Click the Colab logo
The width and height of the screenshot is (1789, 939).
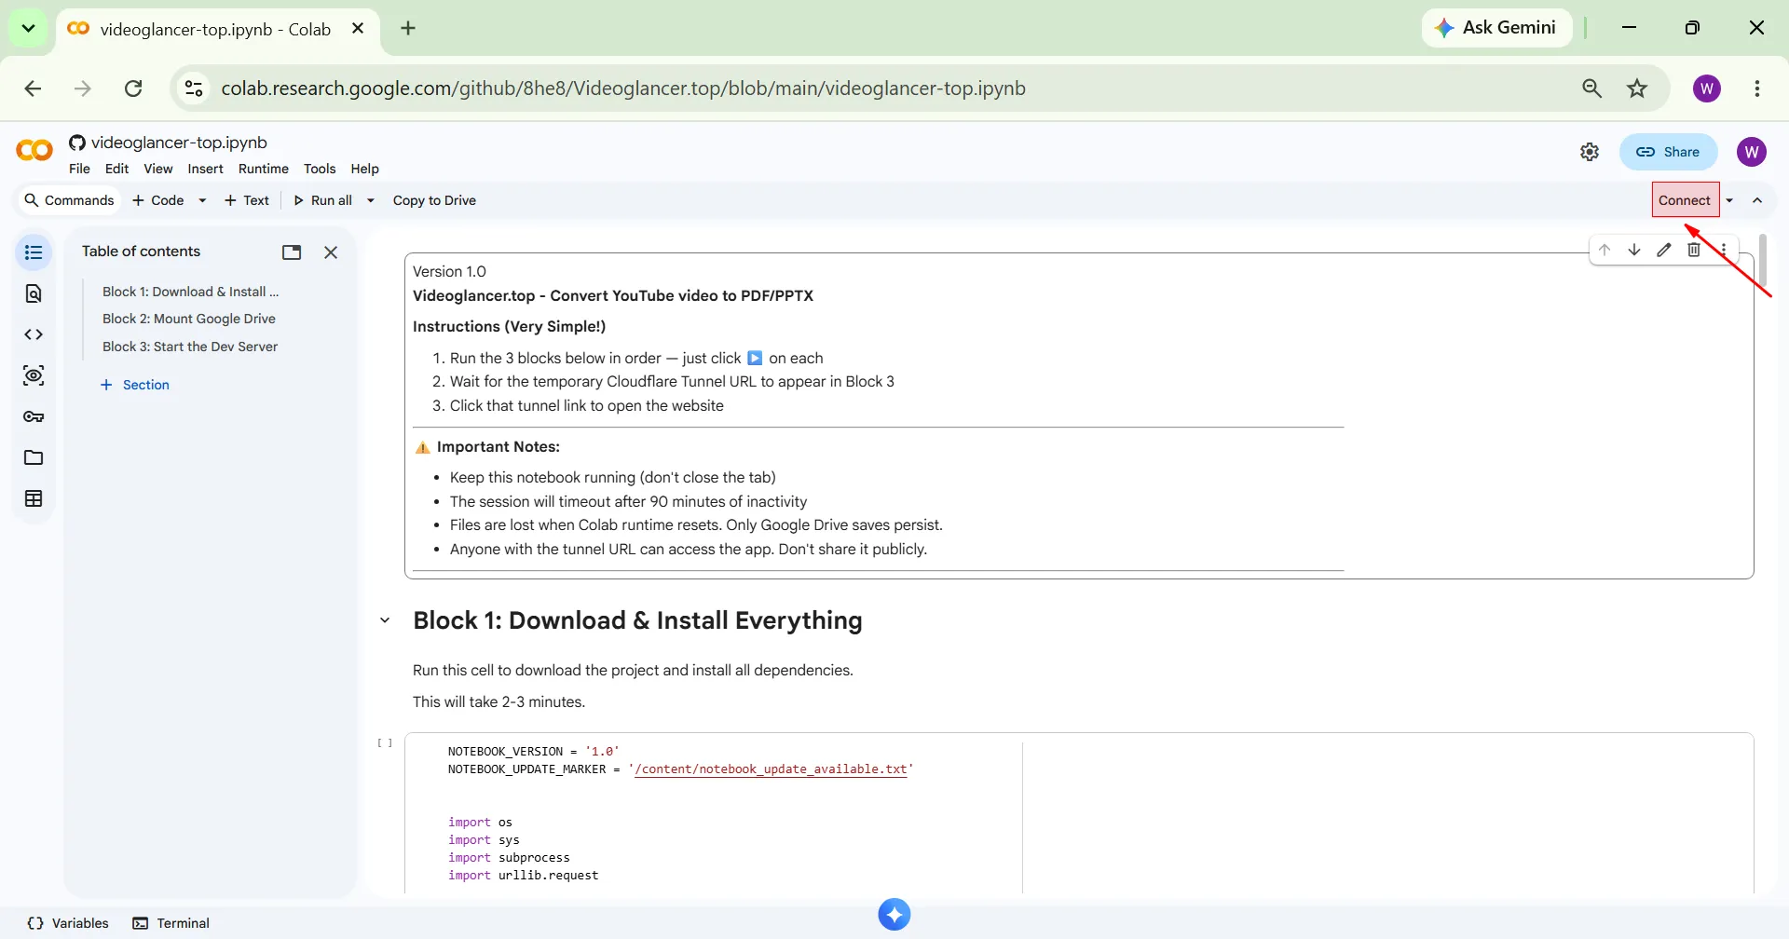pos(34,150)
